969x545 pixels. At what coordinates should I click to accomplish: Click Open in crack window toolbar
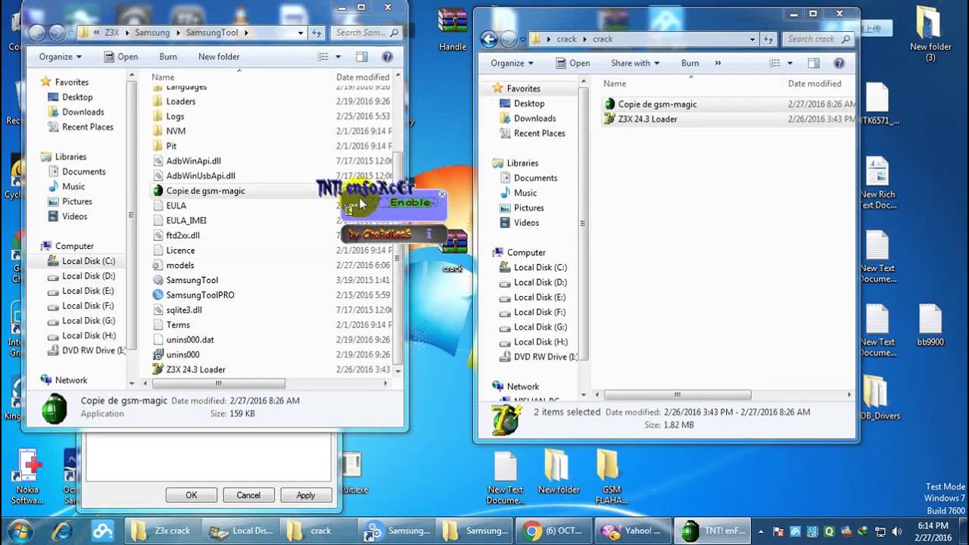tap(572, 64)
